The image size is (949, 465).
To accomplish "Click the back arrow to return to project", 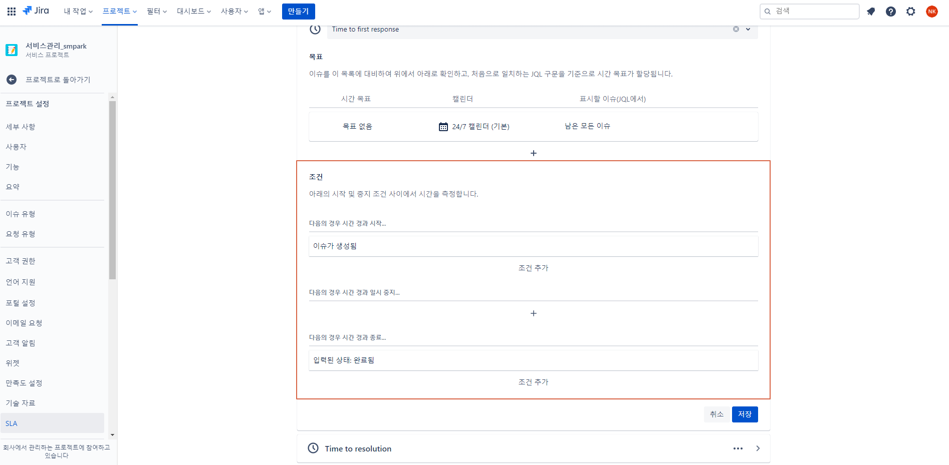I will click(x=12, y=80).
